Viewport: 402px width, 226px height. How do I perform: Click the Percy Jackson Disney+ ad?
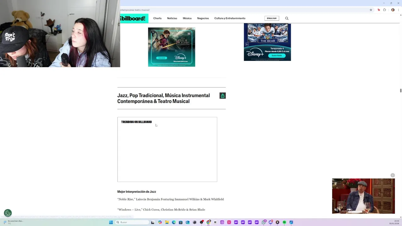(x=171, y=47)
